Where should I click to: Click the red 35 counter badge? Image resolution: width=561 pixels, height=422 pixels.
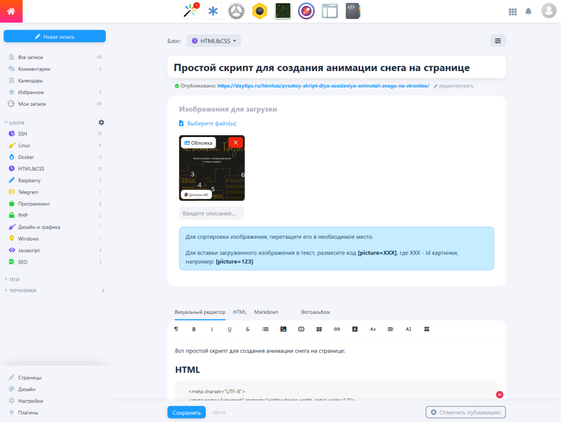tap(500, 394)
